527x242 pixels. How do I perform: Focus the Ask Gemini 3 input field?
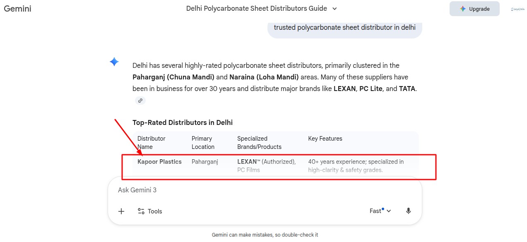coord(248,190)
